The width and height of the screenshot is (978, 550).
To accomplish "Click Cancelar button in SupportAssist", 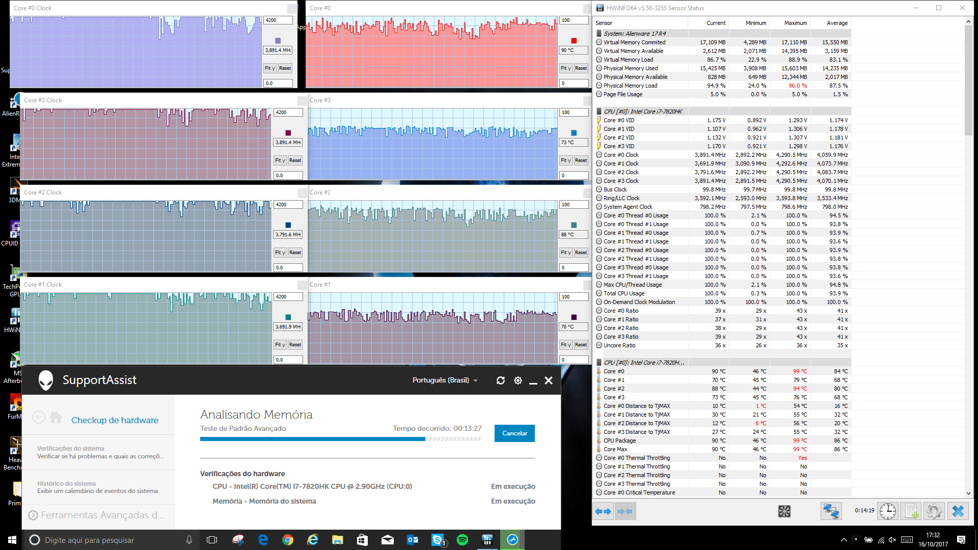I will (514, 433).
